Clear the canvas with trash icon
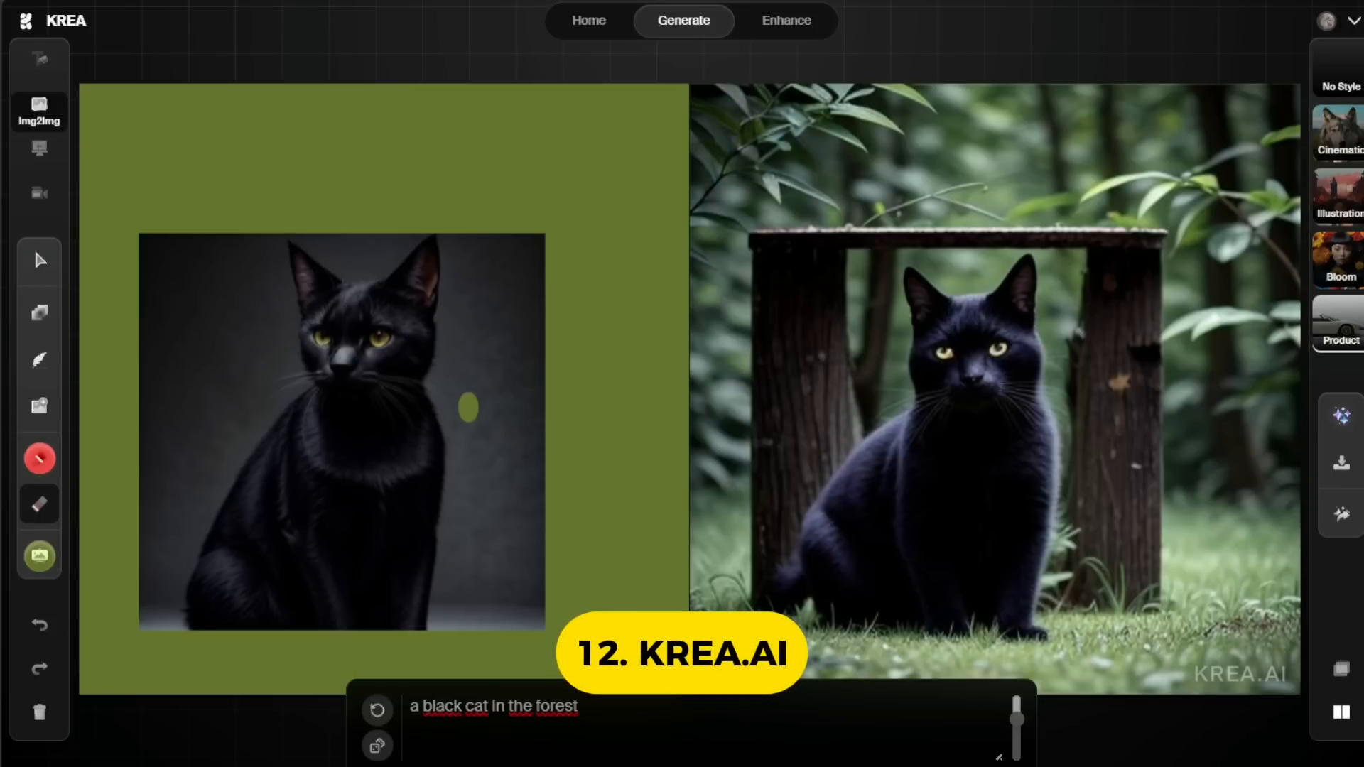 click(x=40, y=712)
